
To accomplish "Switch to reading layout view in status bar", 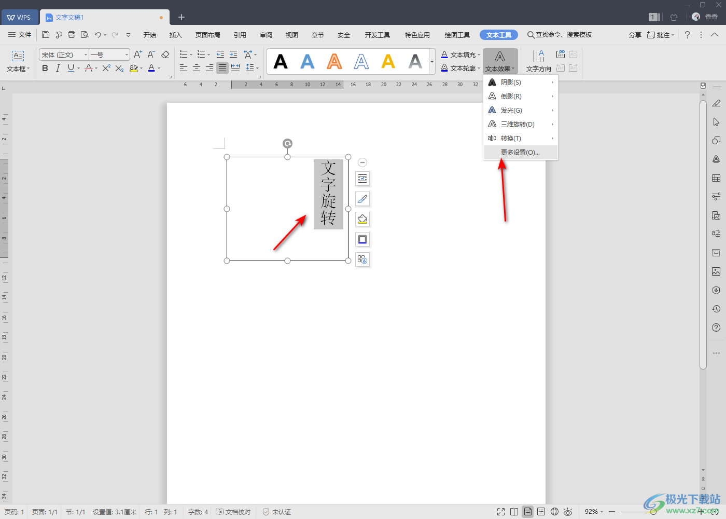I will click(514, 512).
